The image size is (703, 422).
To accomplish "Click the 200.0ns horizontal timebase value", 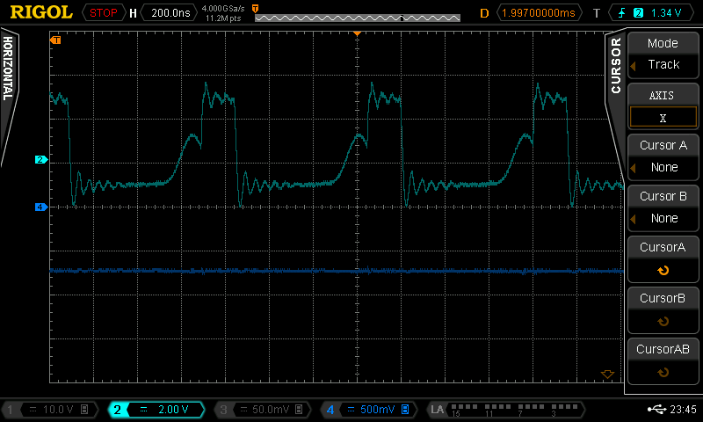I will (x=170, y=12).
